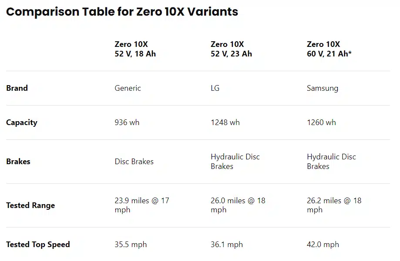Click the Tested Range row label
This screenshot has width=400, height=261.
click(x=30, y=205)
